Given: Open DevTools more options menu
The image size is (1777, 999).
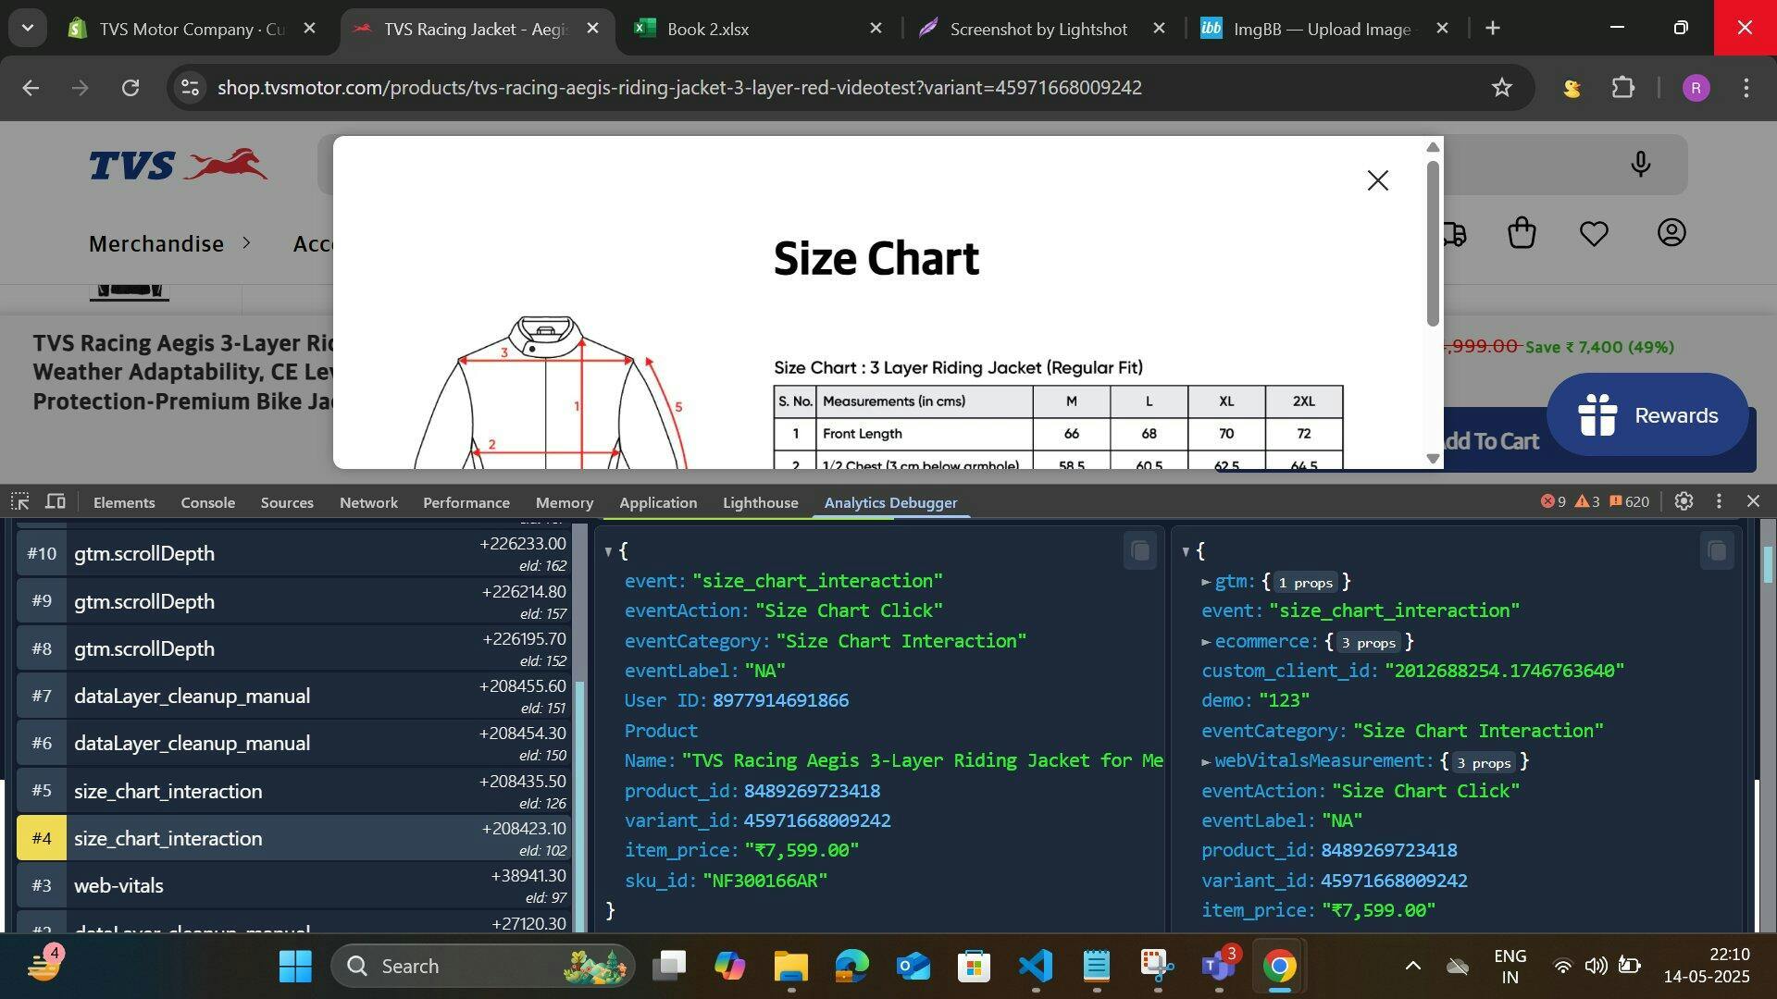Looking at the screenshot, I should tap(1719, 501).
